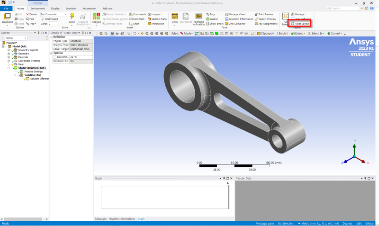Open Key Assignments
The image size is (379, 226).
pyautogui.click(x=266, y=24)
